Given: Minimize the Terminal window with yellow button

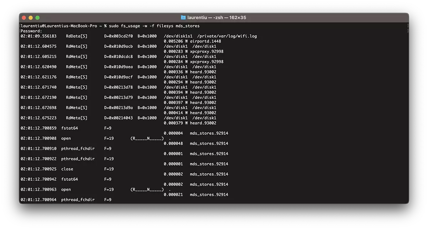Looking at the screenshot, I should click(x=31, y=17).
